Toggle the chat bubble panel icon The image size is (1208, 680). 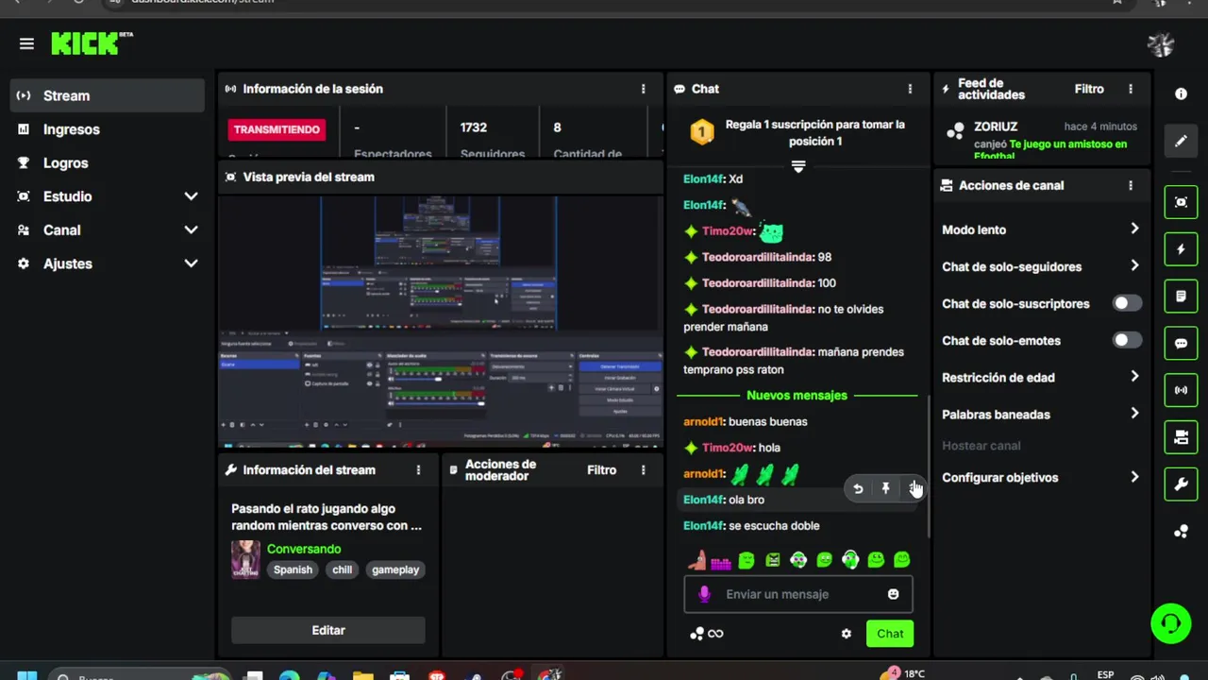1181,344
